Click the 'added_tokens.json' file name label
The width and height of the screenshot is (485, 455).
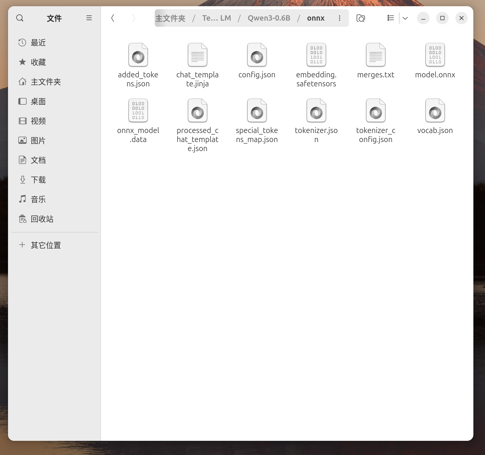coord(138,79)
